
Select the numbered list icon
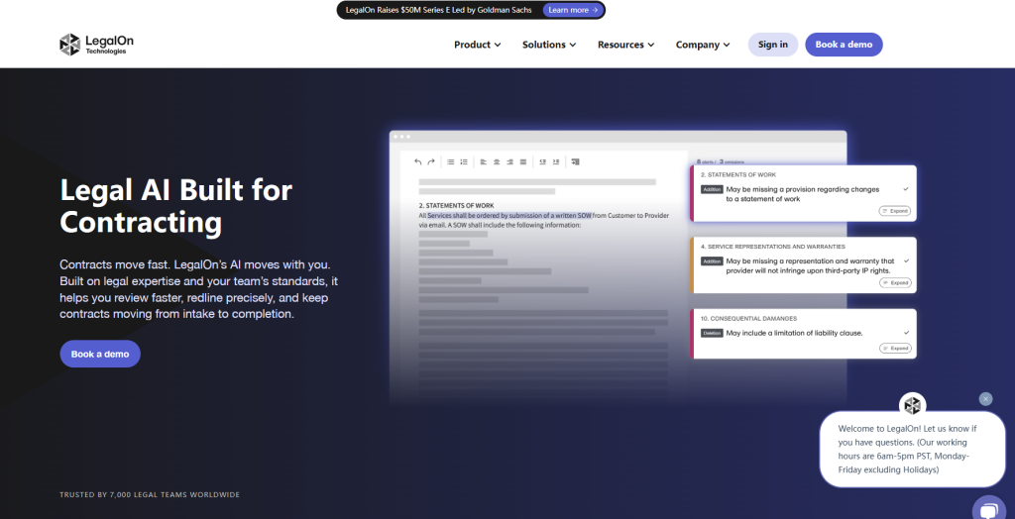click(464, 161)
